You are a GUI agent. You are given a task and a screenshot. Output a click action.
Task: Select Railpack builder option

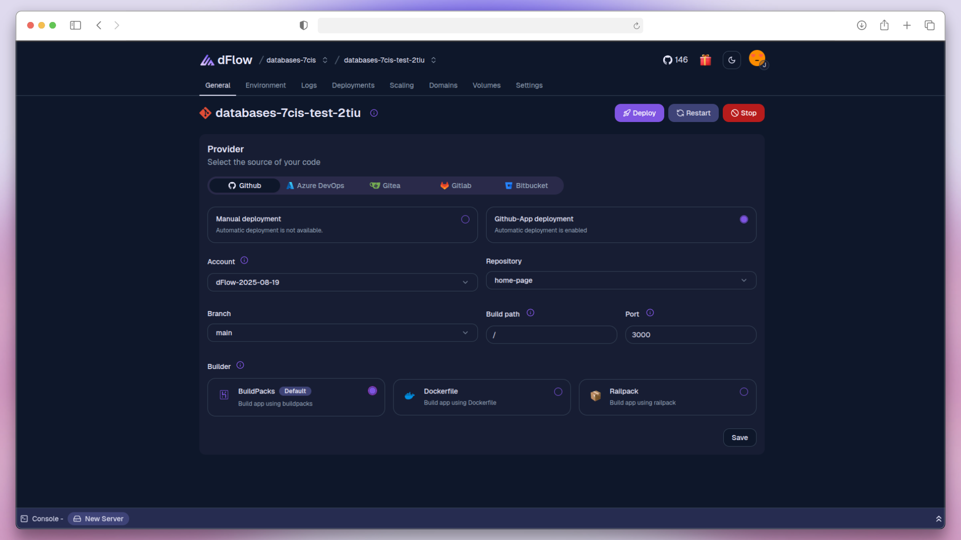click(x=743, y=392)
